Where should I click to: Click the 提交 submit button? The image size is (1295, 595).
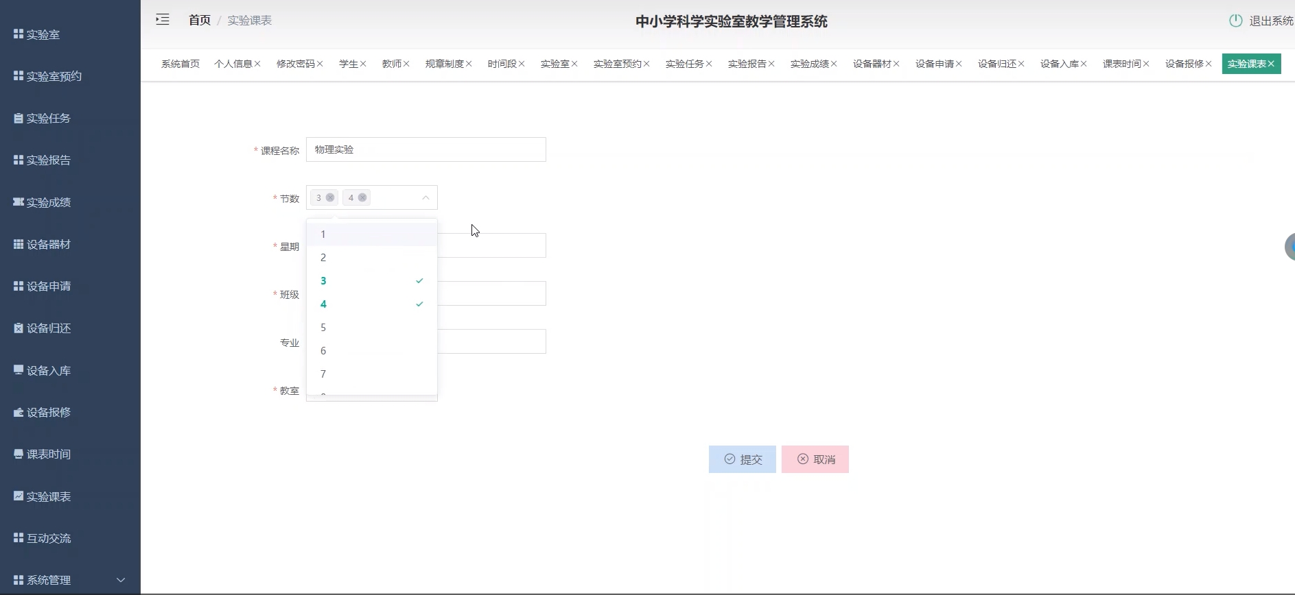(742, 459)
